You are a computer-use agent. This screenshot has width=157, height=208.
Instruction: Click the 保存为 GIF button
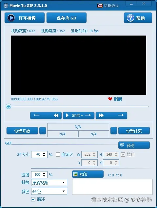(67, 18)
